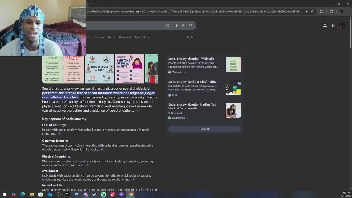Click the 'Fear of Scrutiny:' heading

[x=54, y=125]
